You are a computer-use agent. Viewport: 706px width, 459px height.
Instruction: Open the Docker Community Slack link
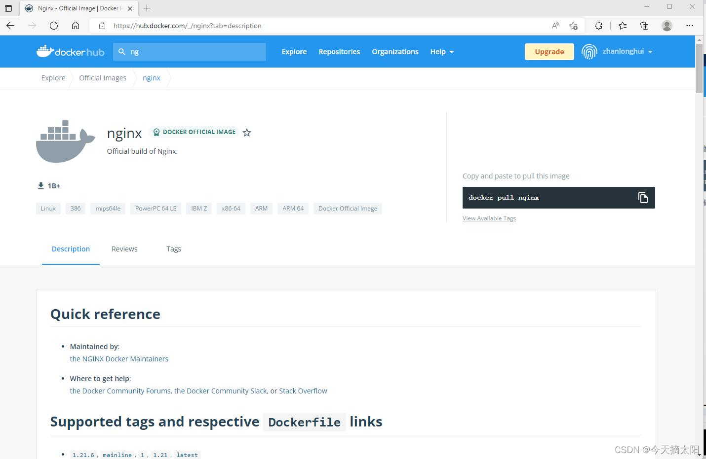(221, 391)
